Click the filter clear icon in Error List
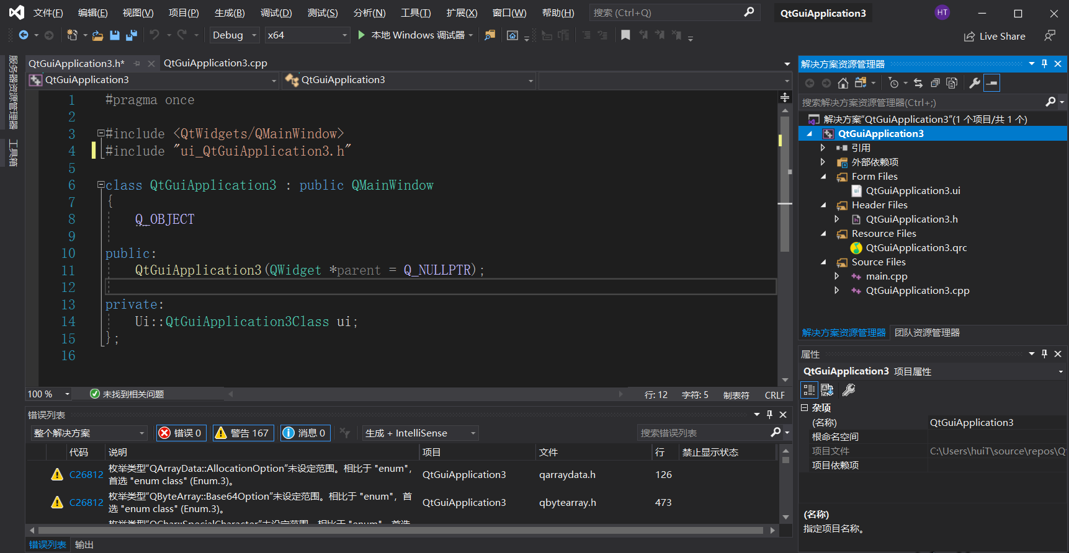Screen dimensions: 1069x553 pyautogui.click(x=345, y=433)
